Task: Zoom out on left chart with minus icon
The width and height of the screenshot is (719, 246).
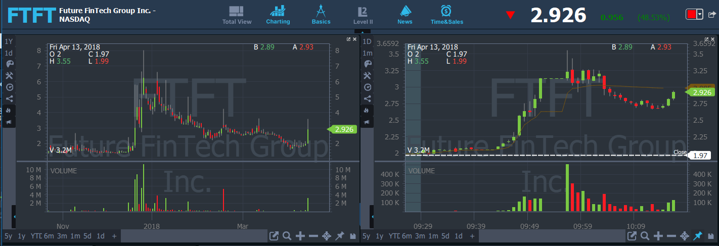Action: 313,236
